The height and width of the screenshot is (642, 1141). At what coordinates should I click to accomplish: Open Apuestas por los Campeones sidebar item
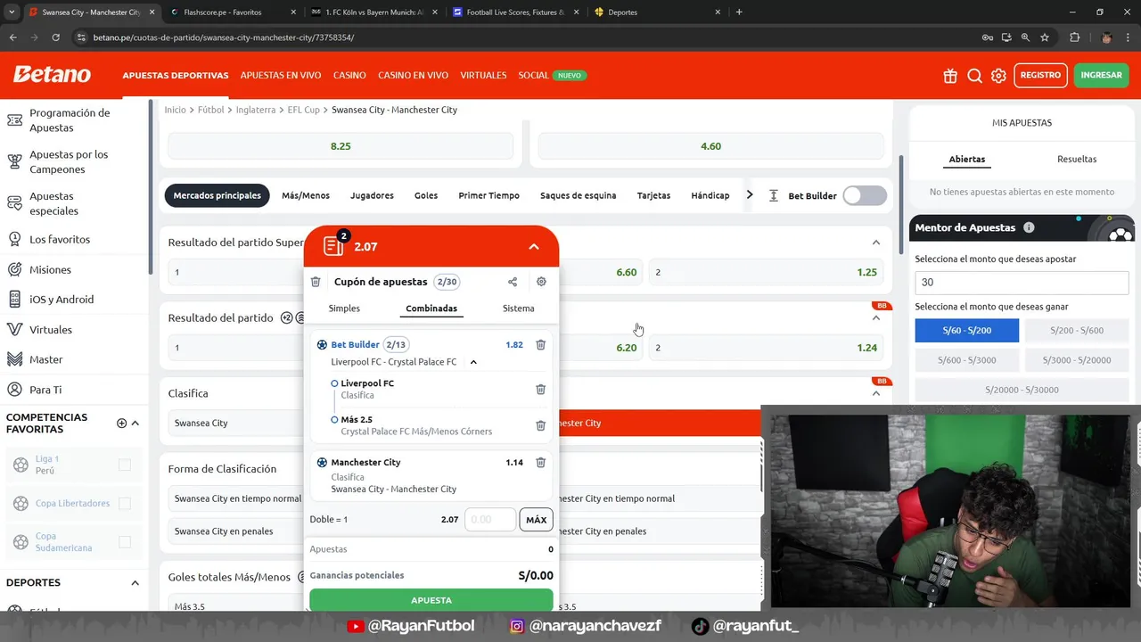tap(69, 162)
